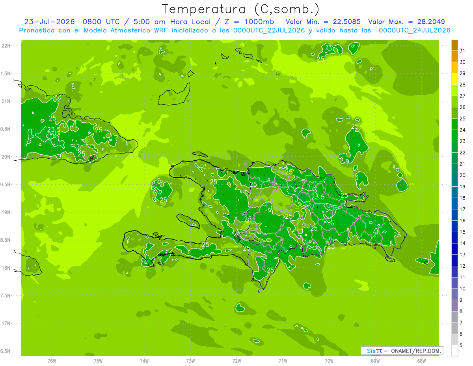Click the legend value 28
Image resolution: width=473 pixels, height=366 pixels.
click(463, 84)
